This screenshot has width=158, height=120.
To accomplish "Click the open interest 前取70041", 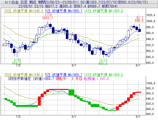I will [x=110, y=6].
